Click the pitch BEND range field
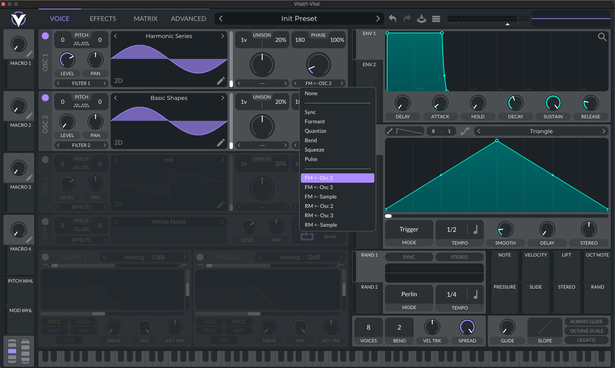 coord(399,327)
